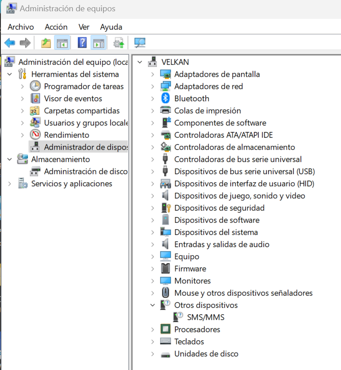Image resolution: width=341 pixels, height=370 pixels.
Task: Collapse Otros dispositivos category
Action: [153, 305]
